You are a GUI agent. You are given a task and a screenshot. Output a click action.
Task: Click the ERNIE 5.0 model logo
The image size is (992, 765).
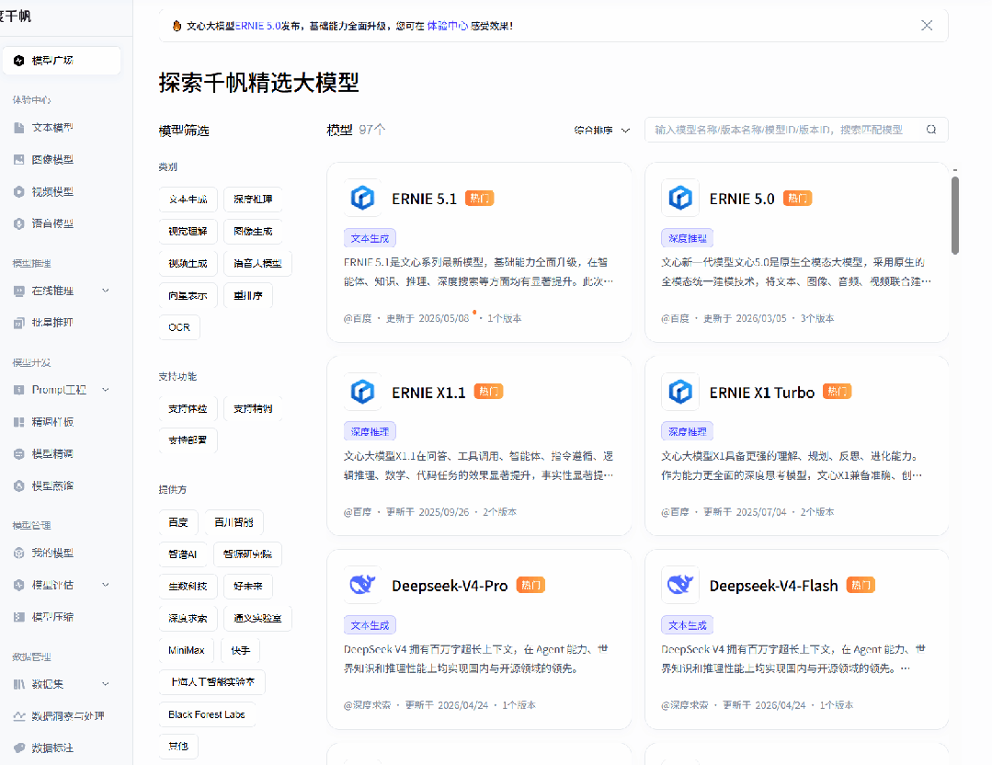pos(680,198)
